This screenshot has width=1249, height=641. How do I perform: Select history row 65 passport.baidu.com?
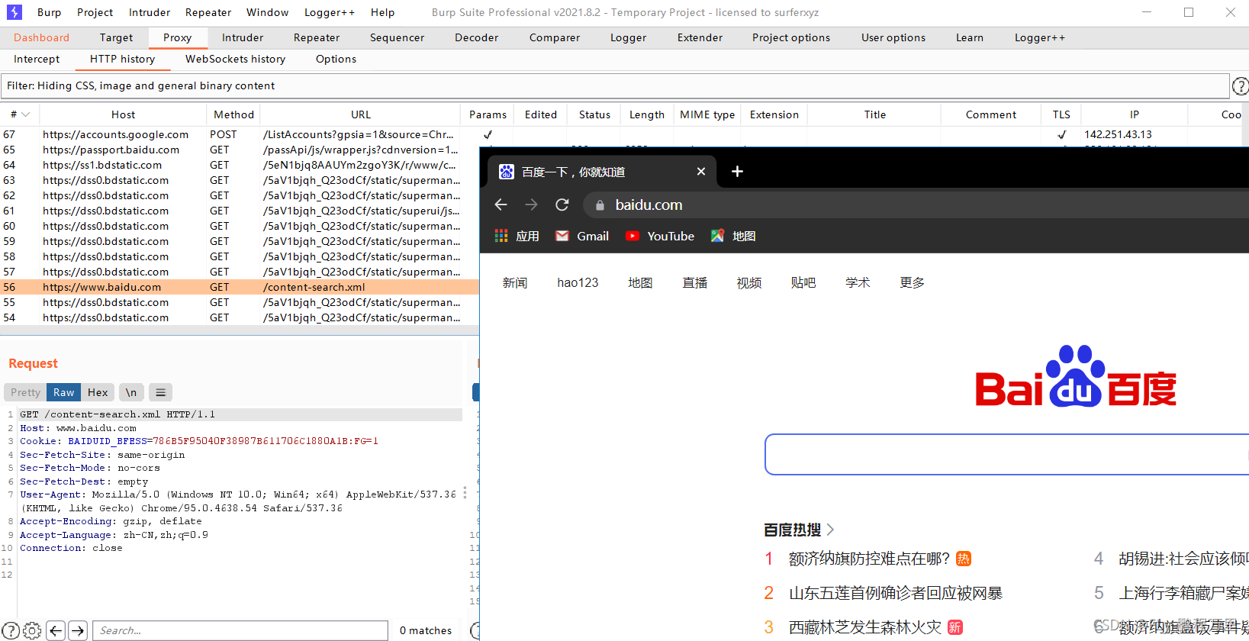[240, 150]
